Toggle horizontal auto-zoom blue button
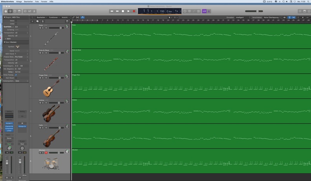 (x=294, y=17)
